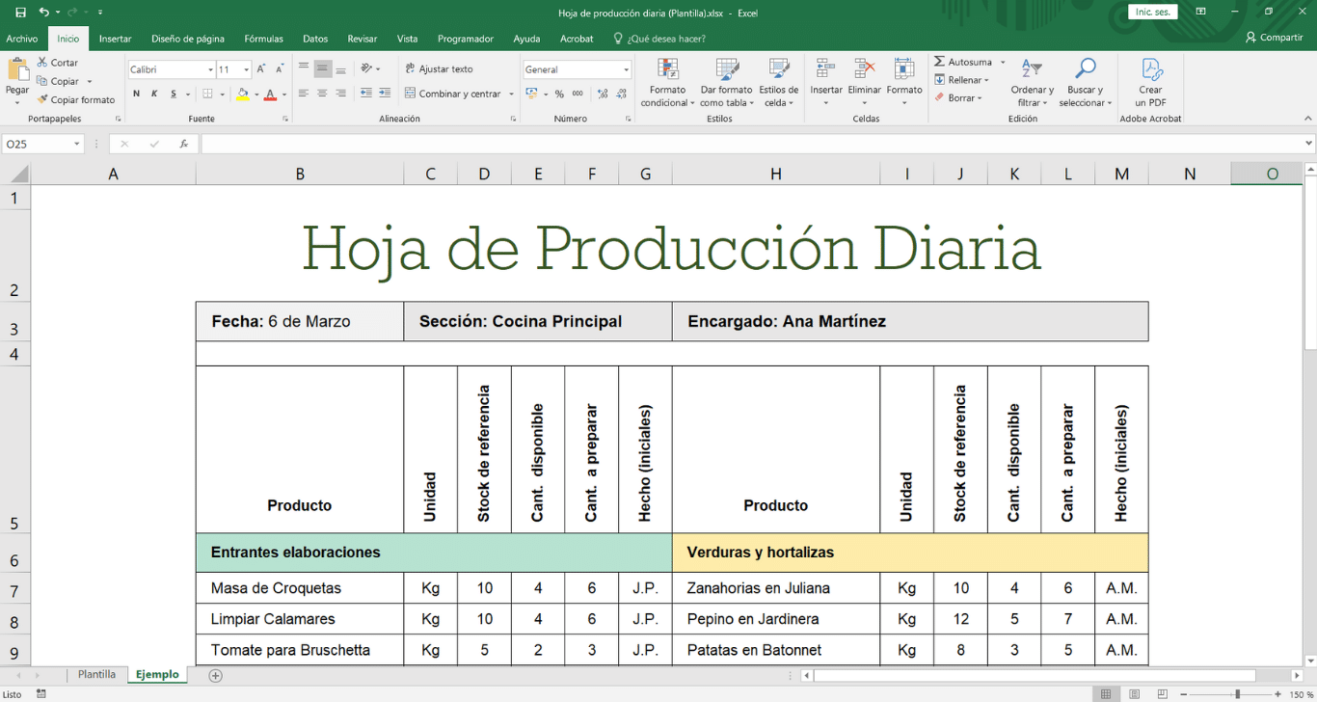Click the Crear un PDF icon
1317x702 pixels.
1150,69
